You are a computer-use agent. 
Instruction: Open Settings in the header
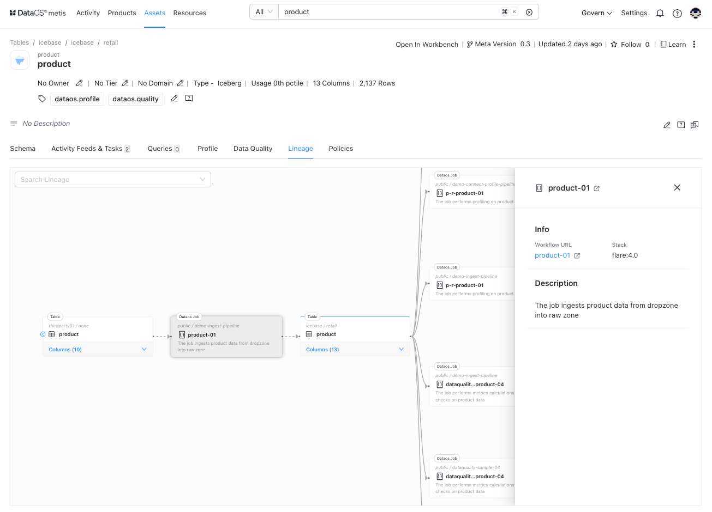pos(634,13)
